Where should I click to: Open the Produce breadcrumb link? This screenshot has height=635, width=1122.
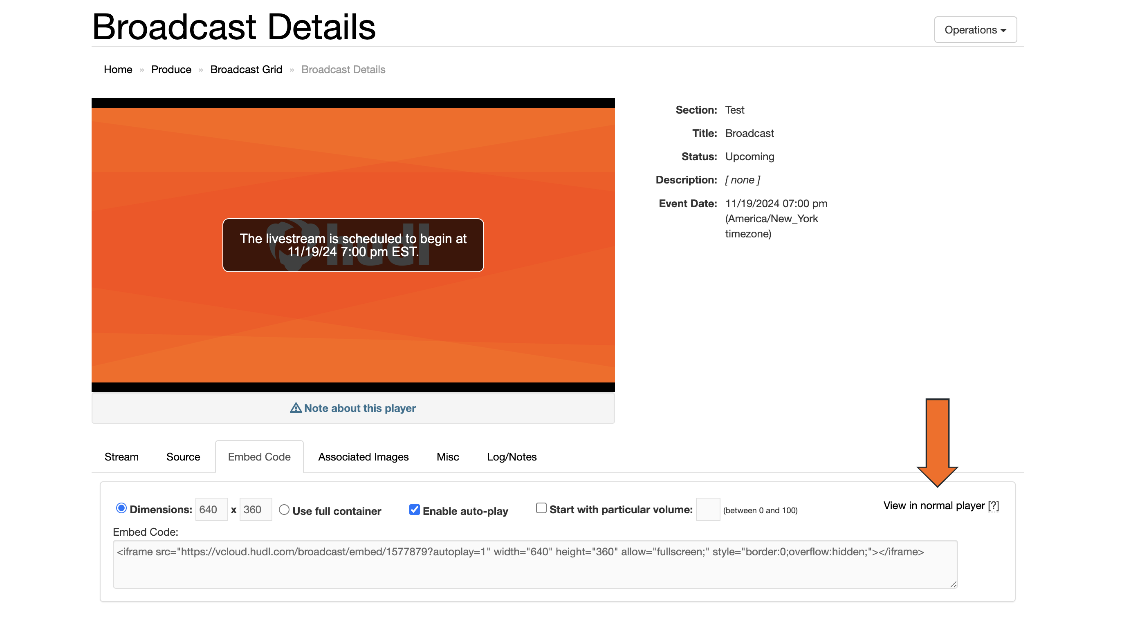click(x=171, y=69)
